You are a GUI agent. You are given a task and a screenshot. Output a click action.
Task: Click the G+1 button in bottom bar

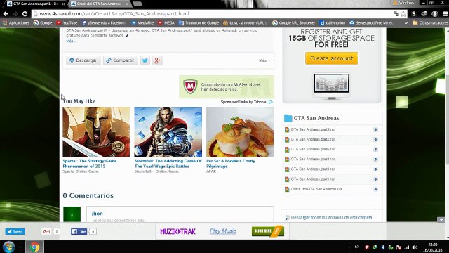point(47,231)
